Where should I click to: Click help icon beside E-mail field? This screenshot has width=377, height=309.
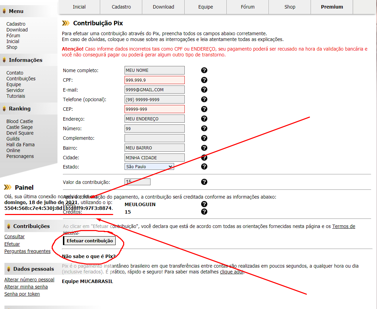204,90
